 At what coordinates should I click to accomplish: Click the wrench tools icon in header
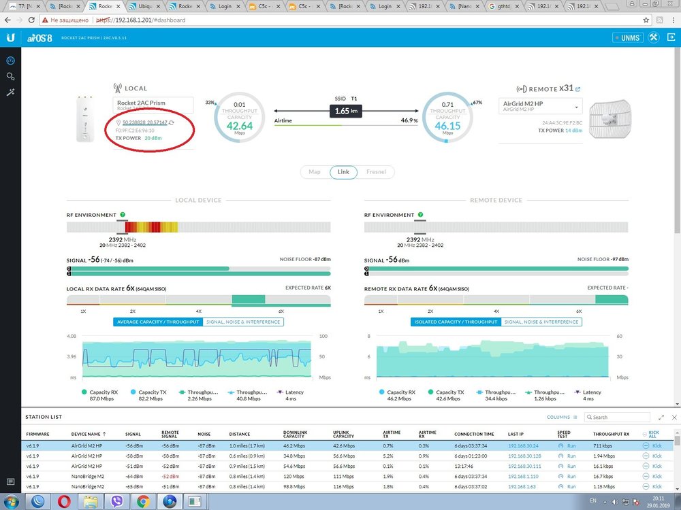pos(654,37)
